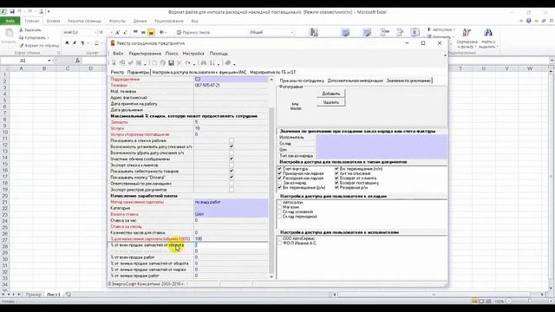The height and width of the screenshot is (312, 555).
Task: Check the Склад основной warehouse box
Action: [279, 211]
